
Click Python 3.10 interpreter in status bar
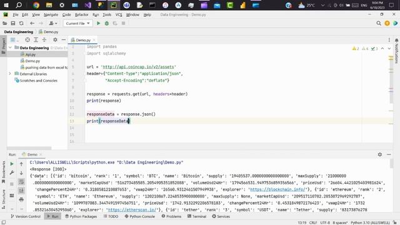click(370, 222)
